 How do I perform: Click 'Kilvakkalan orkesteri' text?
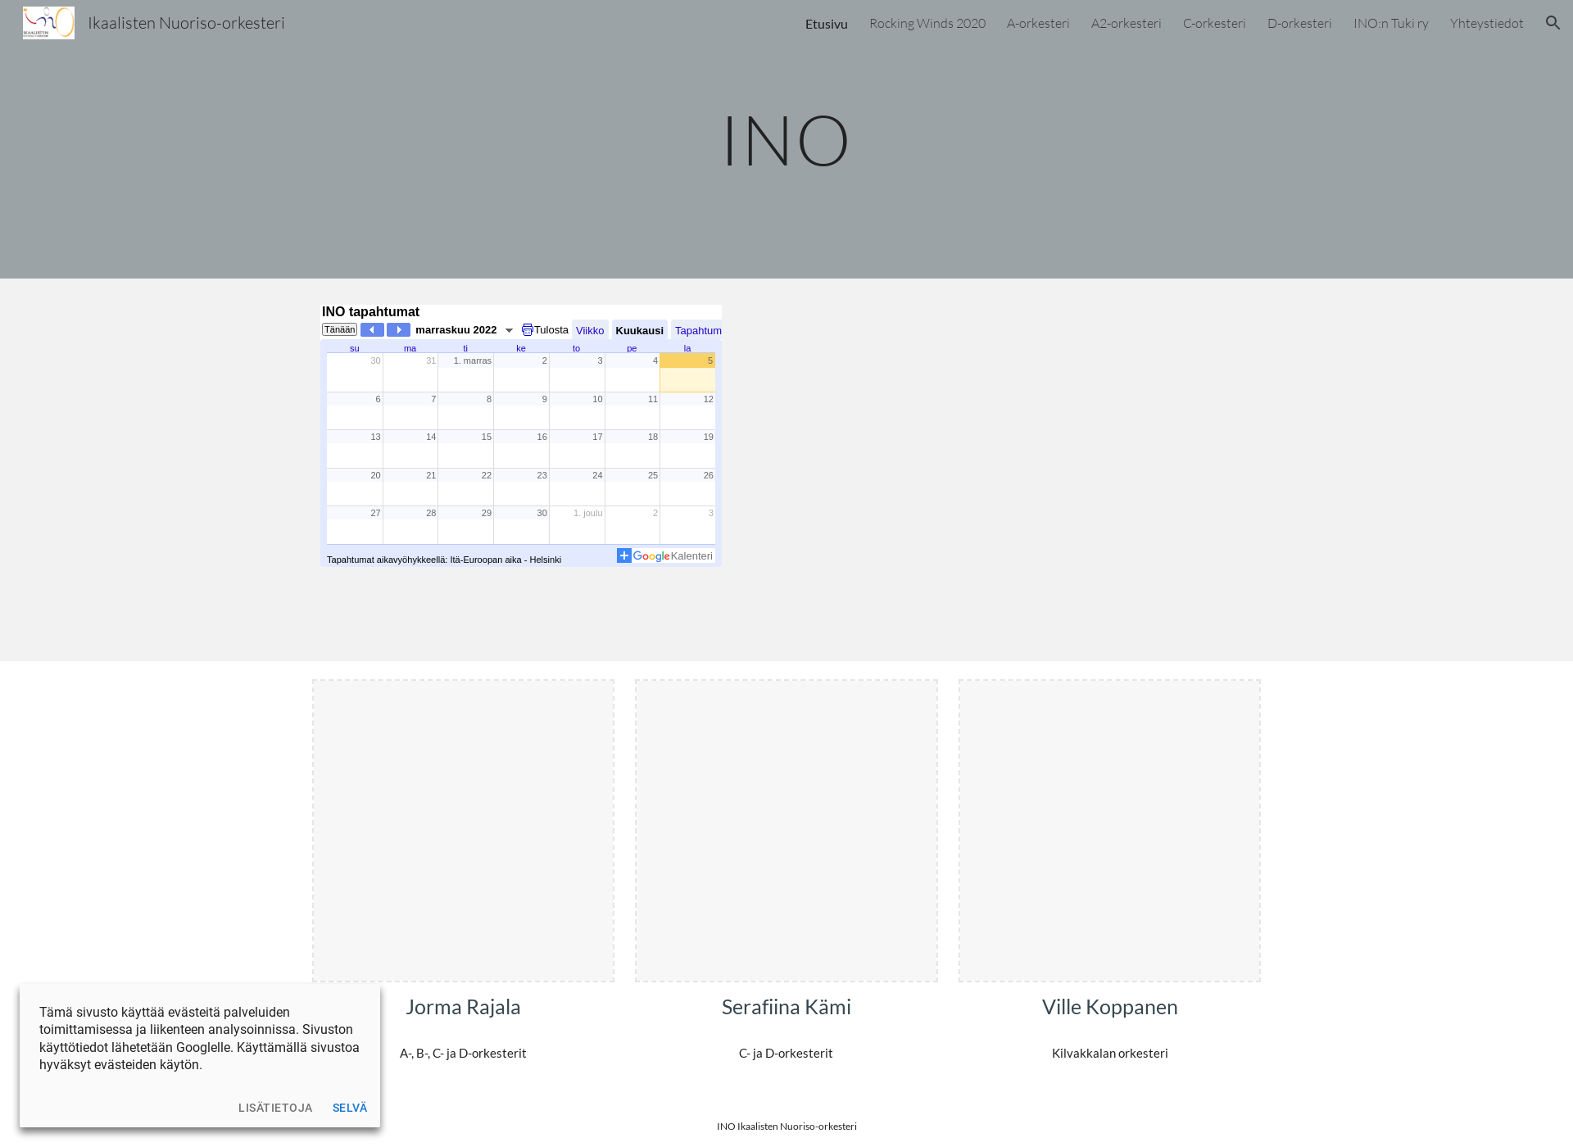point(1109,1053)
